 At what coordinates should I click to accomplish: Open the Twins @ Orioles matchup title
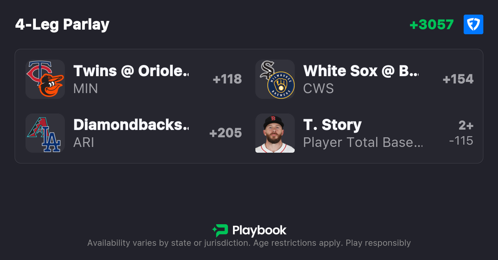point(131,71)
